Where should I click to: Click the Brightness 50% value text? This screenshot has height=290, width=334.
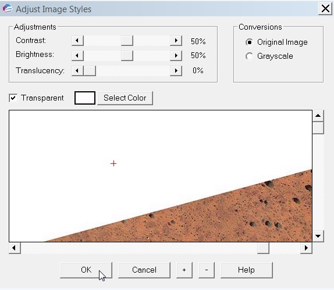click(x=198, y=56)
